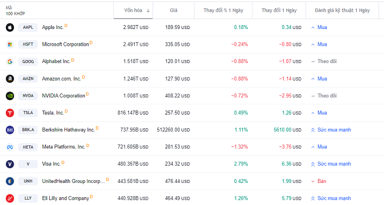Viewport: 384px width, 205px height.
Task: Click the Meta Platforms logo icon
Action: click(9, 147)
